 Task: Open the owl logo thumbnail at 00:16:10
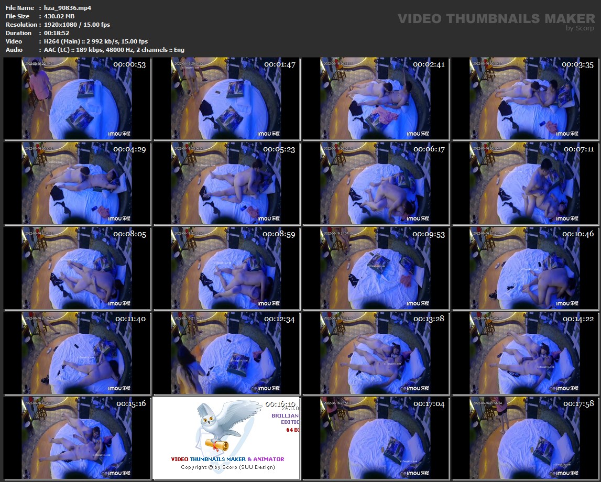click(x=226, y=438)
